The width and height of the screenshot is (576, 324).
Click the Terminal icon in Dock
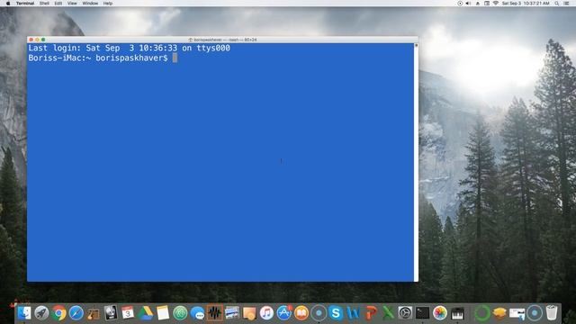[422, 313]
